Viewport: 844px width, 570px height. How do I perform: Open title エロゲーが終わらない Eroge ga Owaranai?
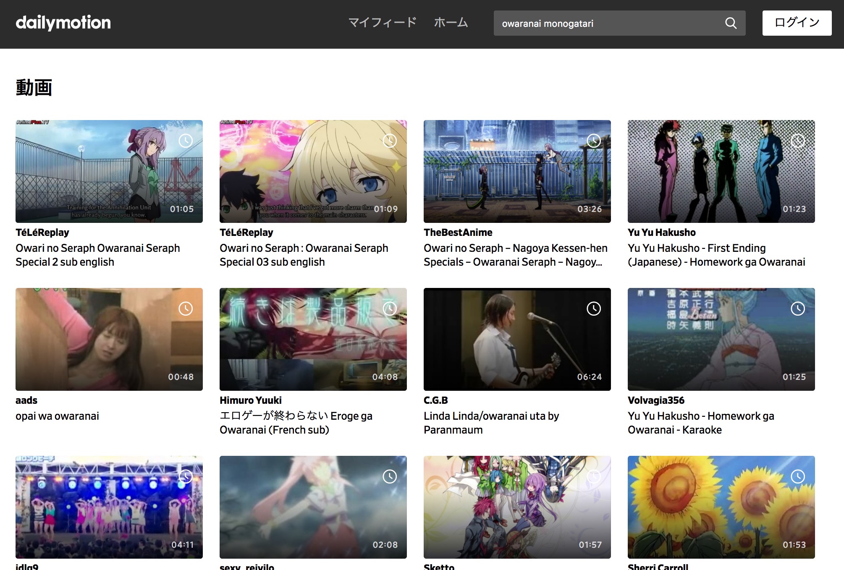[x=296, y=423]
